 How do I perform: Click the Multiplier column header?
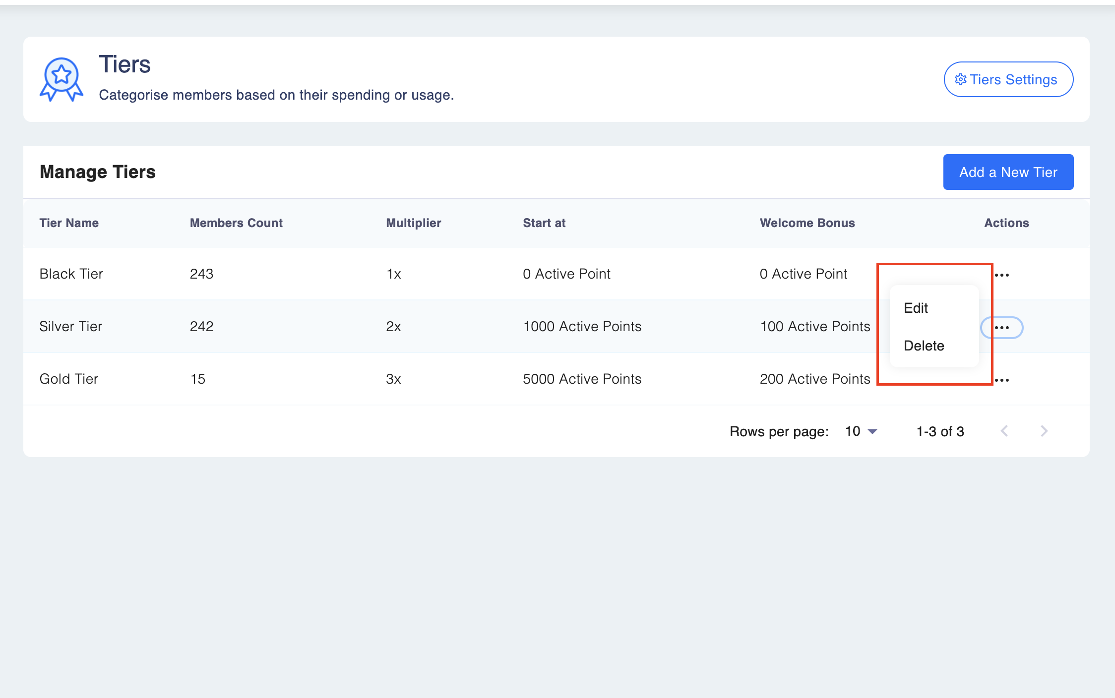point(413,223)
